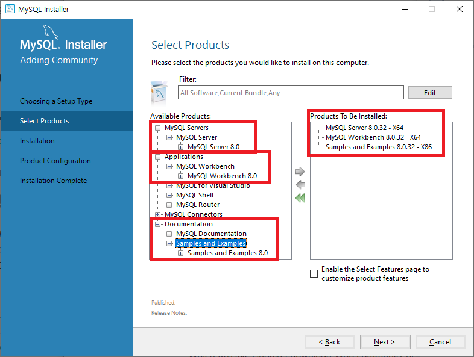
Task: Collapse the MySQL Workbench node
Action: tap(169, 167)
